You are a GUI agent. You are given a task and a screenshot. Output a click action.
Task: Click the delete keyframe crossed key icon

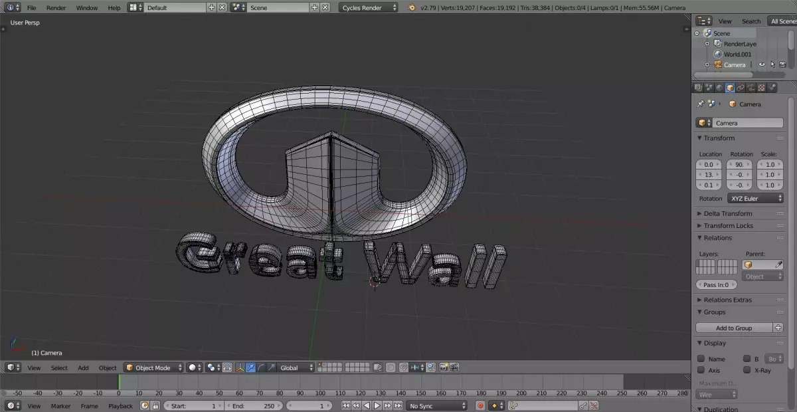pyautogui.click(x=594, y=406)
